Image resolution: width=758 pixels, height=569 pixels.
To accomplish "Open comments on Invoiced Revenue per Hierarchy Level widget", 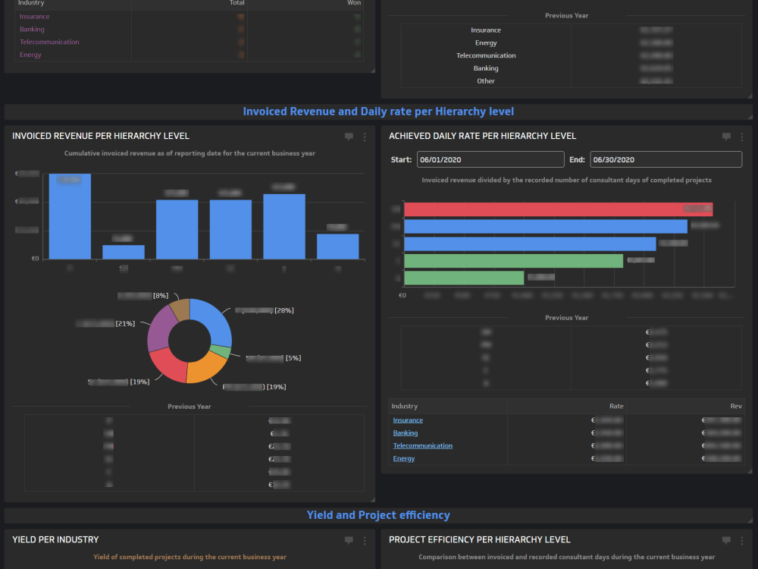I will [x=349, y=137].
